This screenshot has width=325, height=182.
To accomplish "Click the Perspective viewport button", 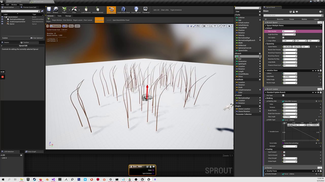I will click(56, 26).
